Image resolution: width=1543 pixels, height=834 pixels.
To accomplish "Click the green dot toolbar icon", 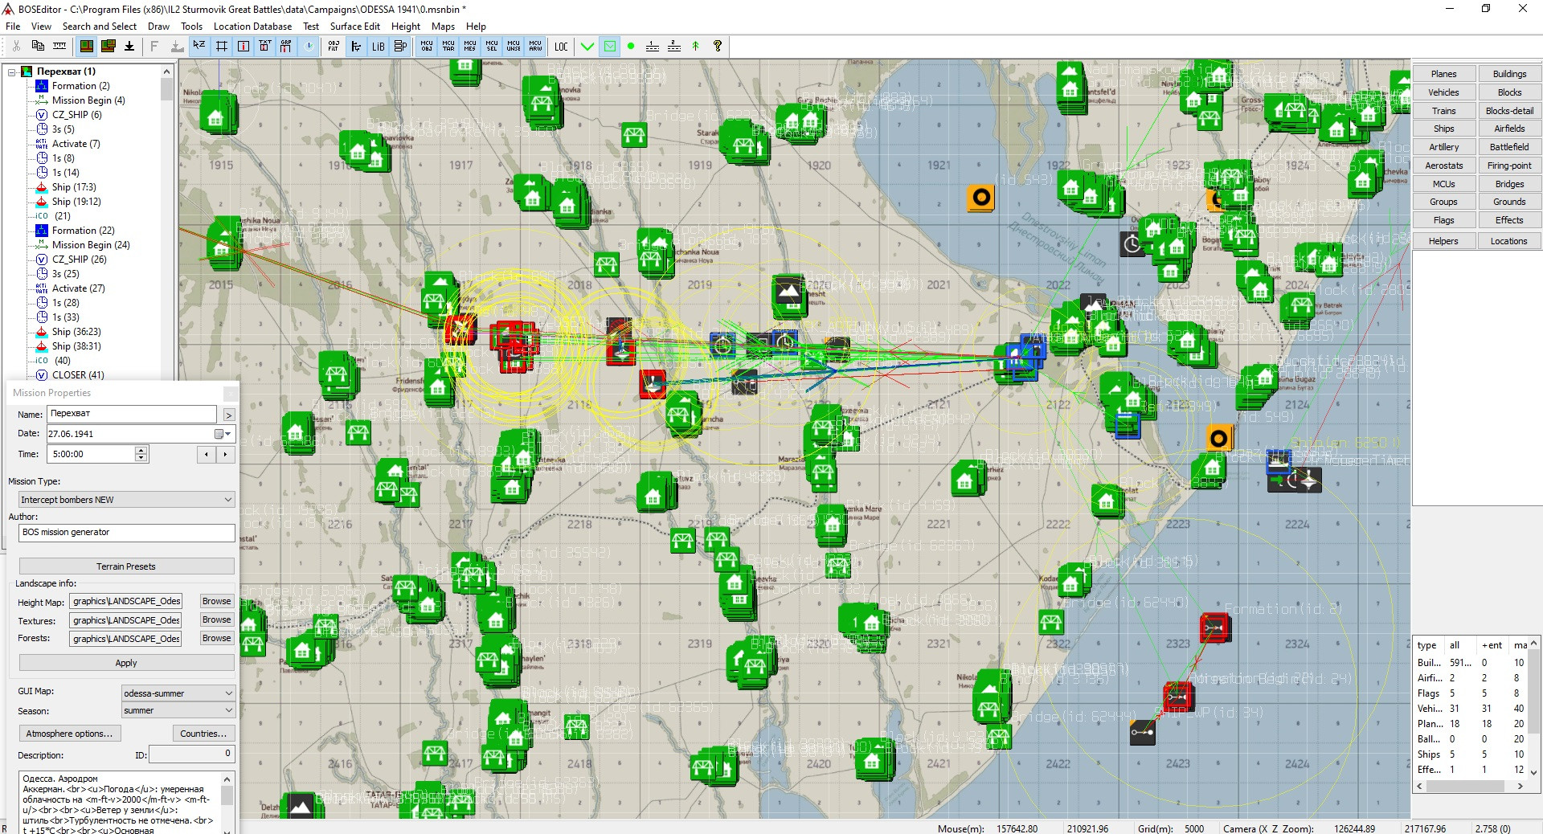I will 631,46.
